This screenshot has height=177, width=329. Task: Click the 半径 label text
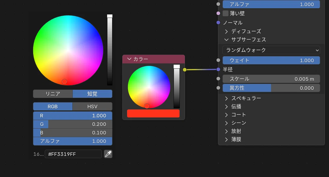[x=228, y=70]
